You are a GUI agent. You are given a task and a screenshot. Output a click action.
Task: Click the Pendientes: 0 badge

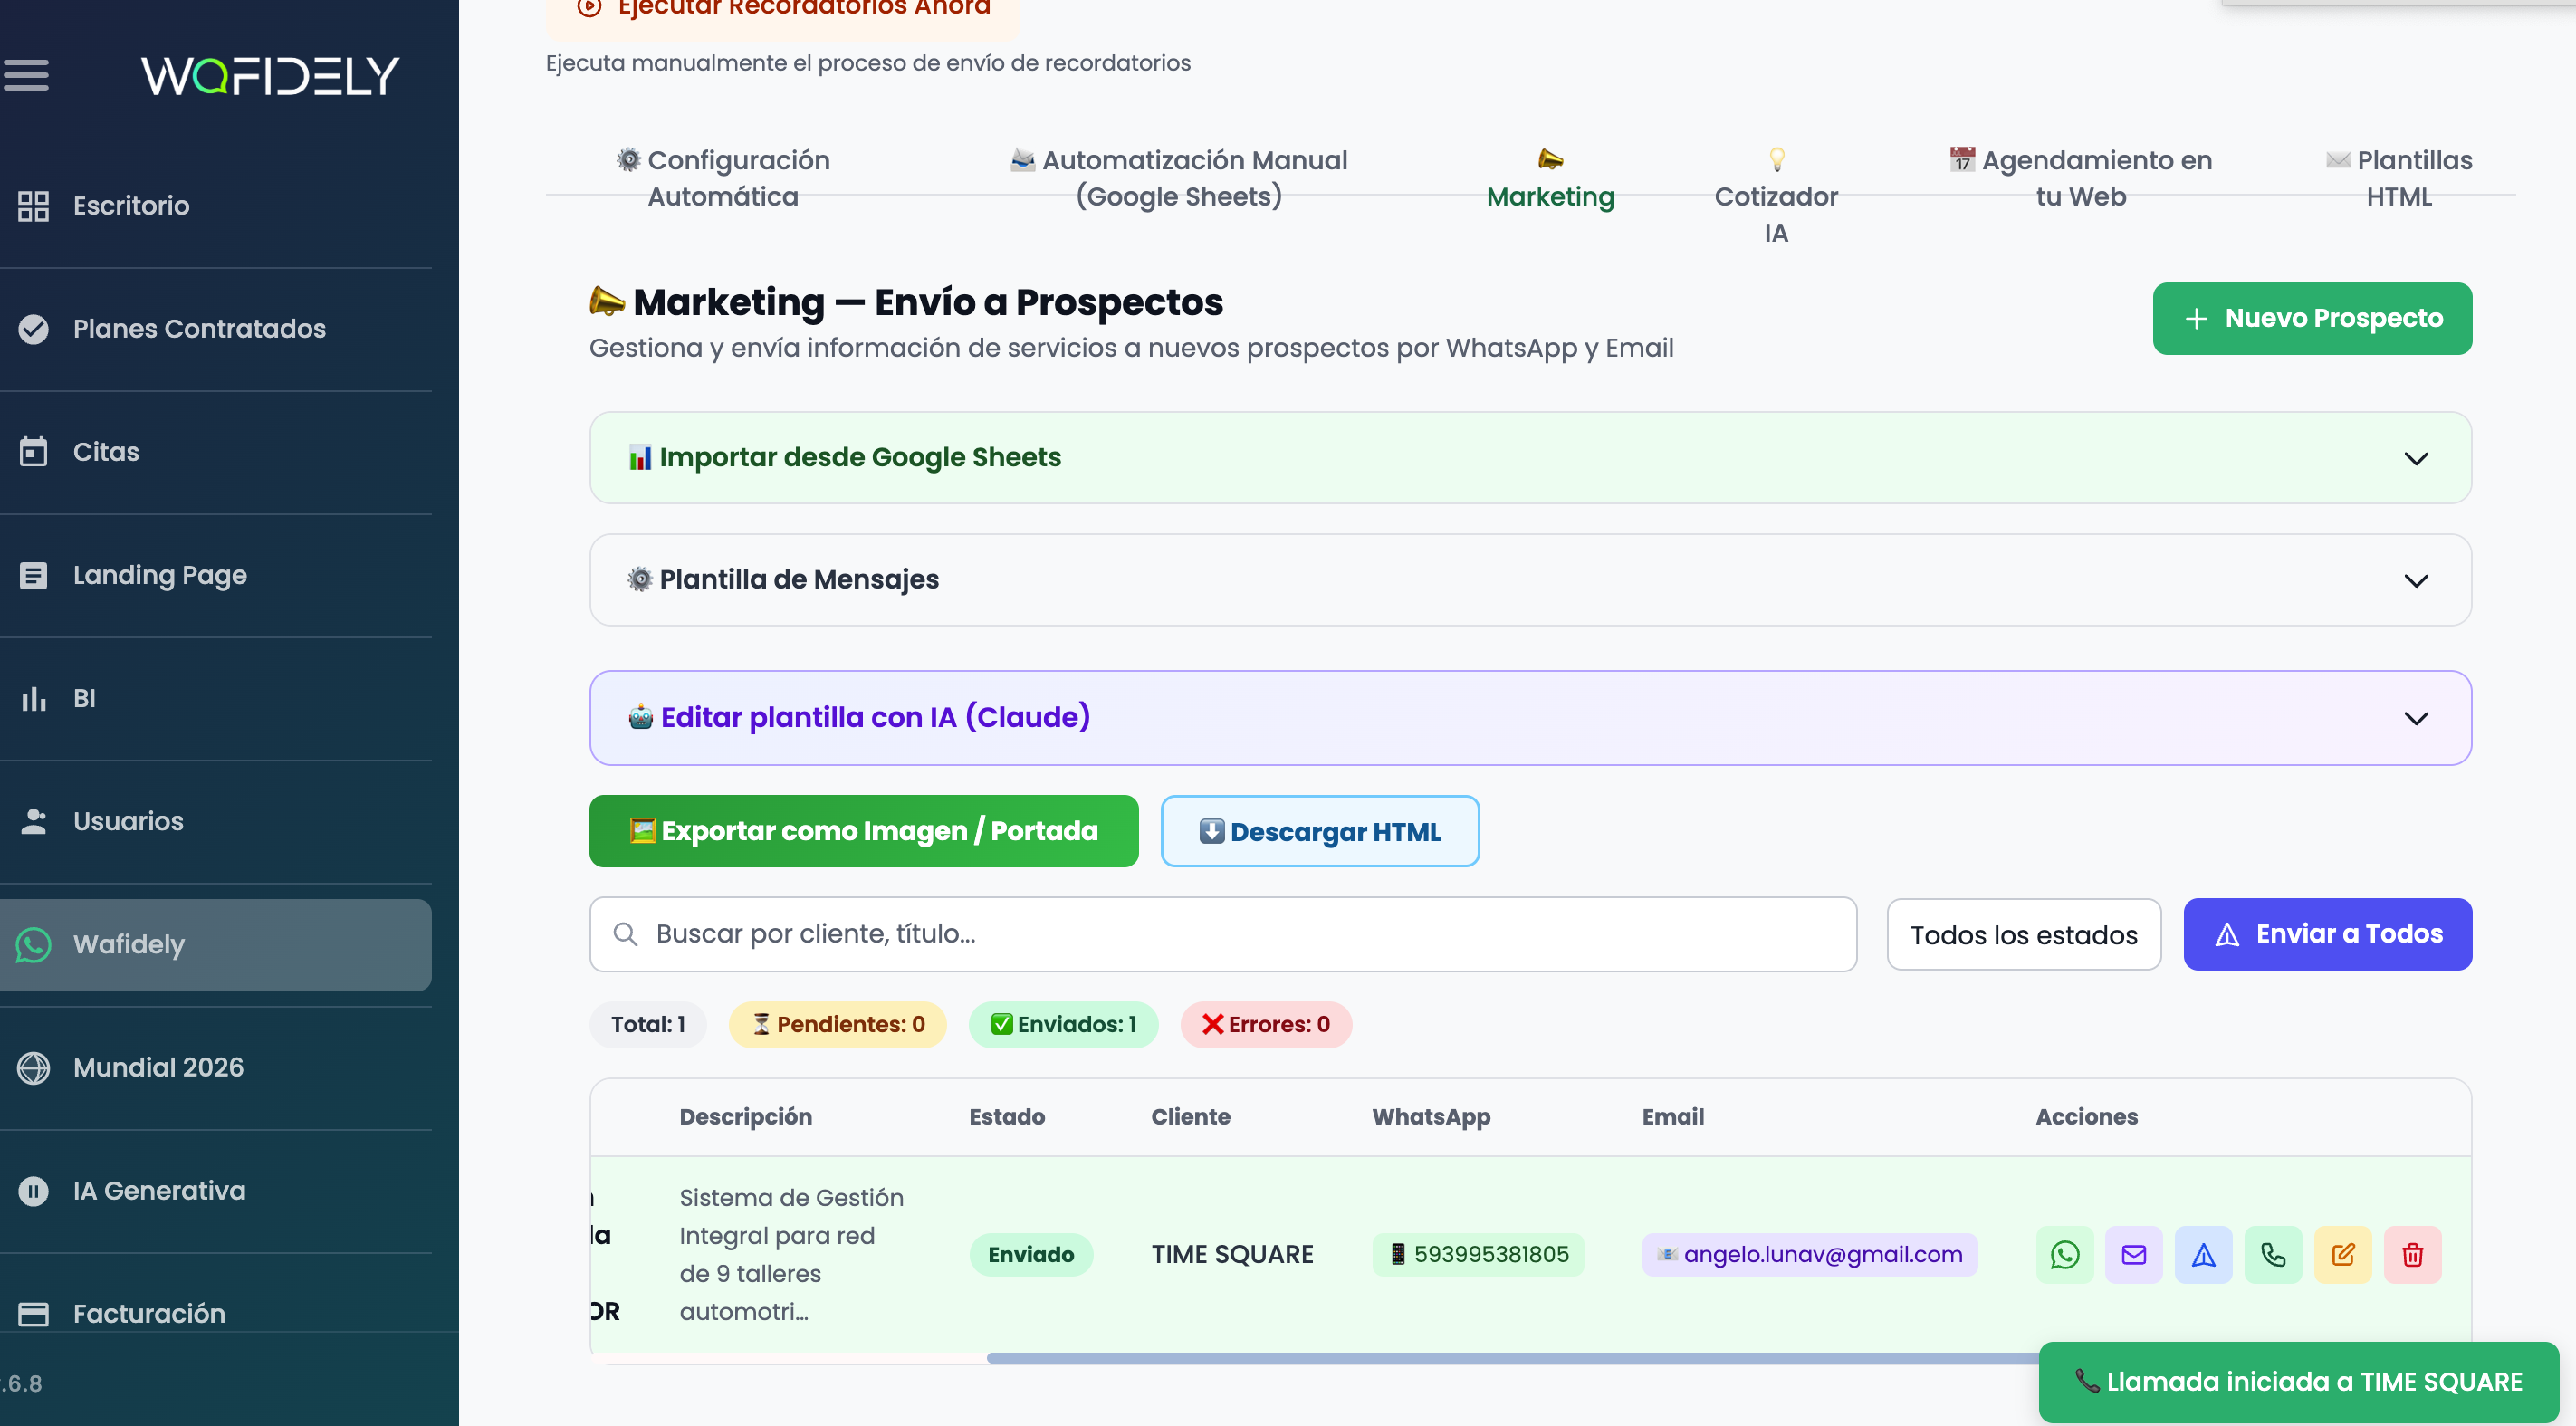838,1025
